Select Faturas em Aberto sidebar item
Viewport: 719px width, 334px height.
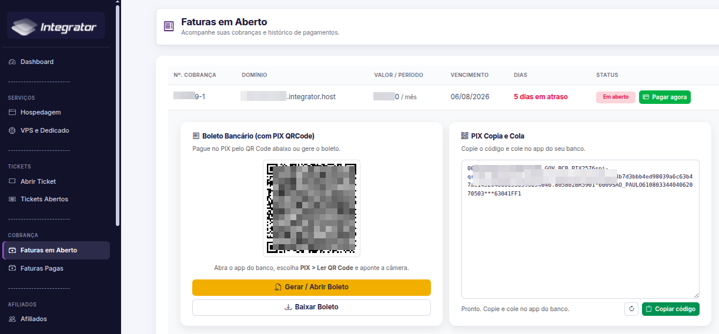(x=56, y=250)
